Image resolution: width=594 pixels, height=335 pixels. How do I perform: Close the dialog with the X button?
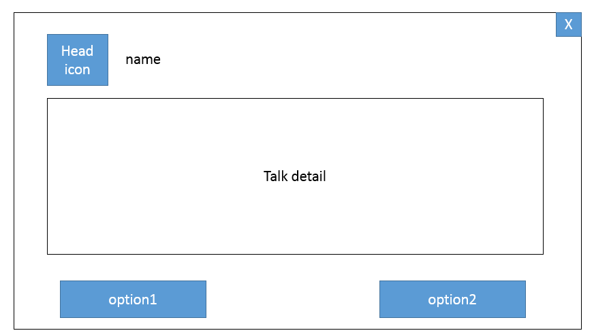click(x=569, y=25)
